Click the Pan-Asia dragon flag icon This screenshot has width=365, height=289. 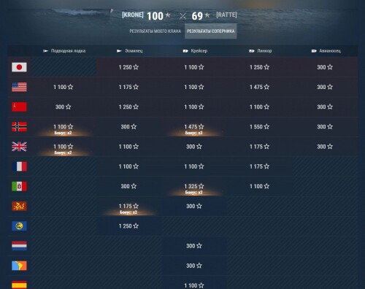(x=19, y=206)
